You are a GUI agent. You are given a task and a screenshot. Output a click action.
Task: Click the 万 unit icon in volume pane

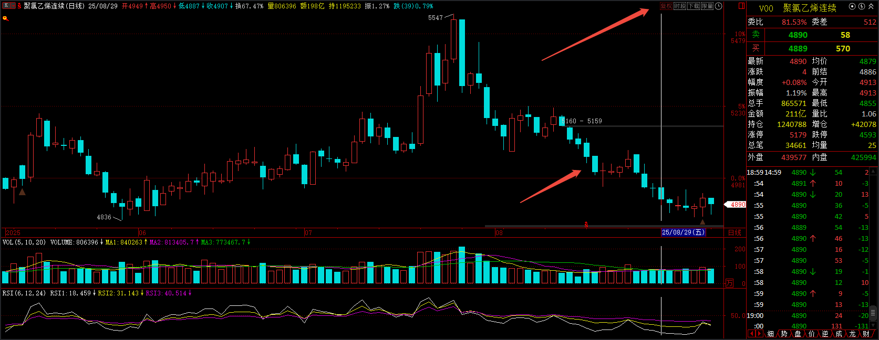point(729,283)
